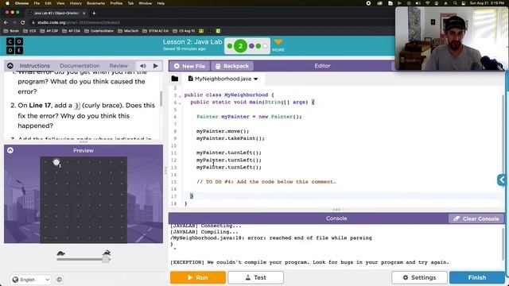Open the AP CSA bookmarks folder
The height and width of the screenshot is (286, 509).
point(71,31)
